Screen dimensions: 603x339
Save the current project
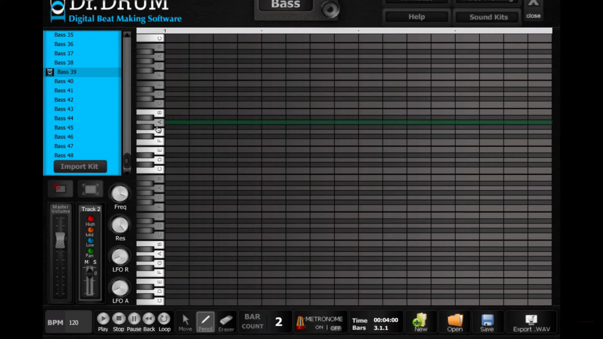(487, 322)
